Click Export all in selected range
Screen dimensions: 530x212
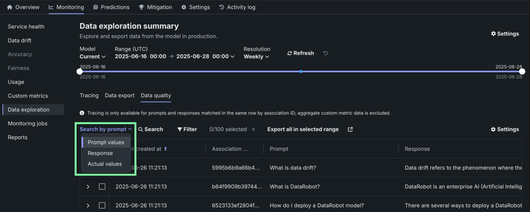coord(303,129)
